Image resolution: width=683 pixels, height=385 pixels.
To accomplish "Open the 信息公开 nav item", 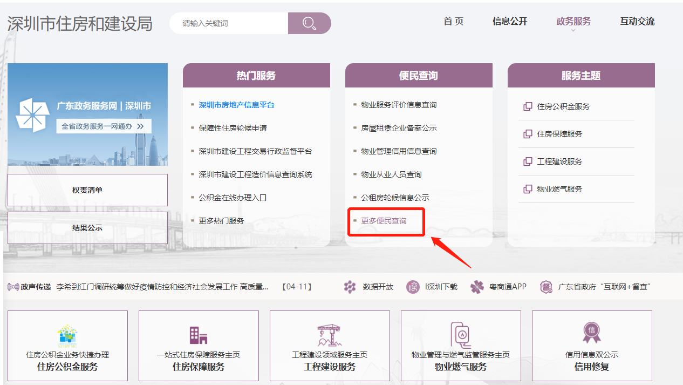I will coord(510,21).
